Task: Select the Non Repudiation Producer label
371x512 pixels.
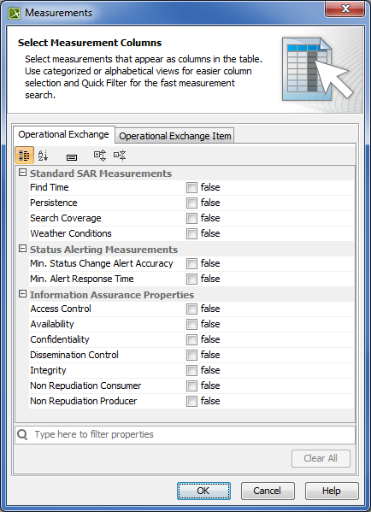Action: (84, 401)
